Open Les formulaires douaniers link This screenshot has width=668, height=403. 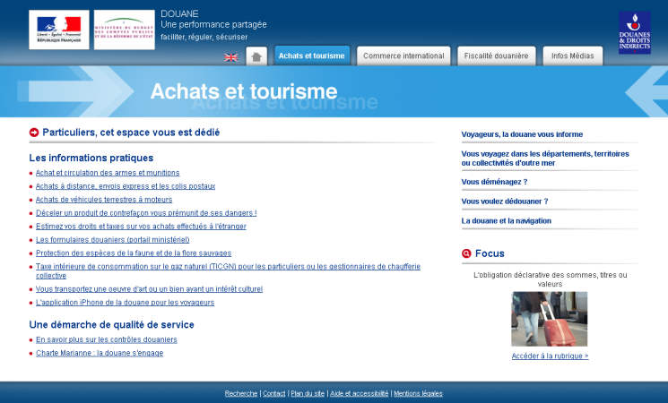coord(112,240)
